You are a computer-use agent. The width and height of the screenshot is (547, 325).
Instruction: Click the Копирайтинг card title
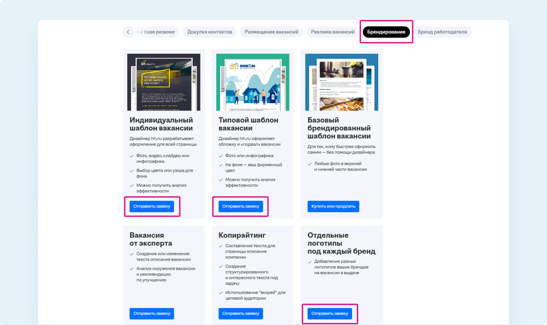click(x=242, y=235)
